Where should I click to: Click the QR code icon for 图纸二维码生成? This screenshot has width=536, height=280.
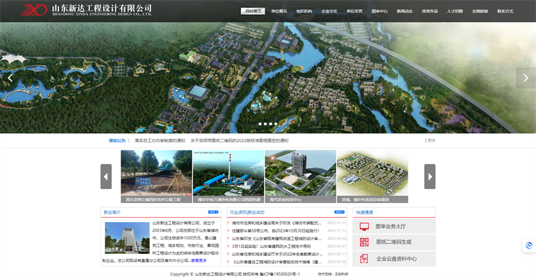pos(364,242)
